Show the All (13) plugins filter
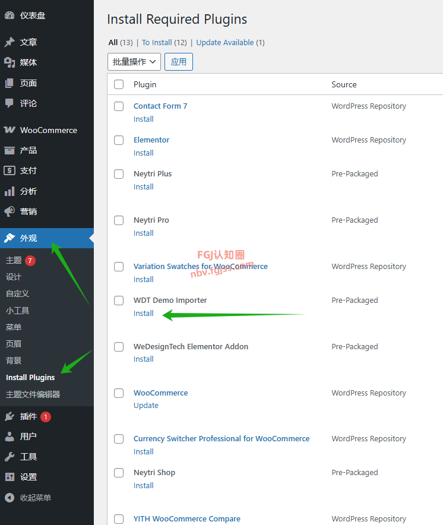Viewport: 443px width, 525px height. [x=121, y=43]
